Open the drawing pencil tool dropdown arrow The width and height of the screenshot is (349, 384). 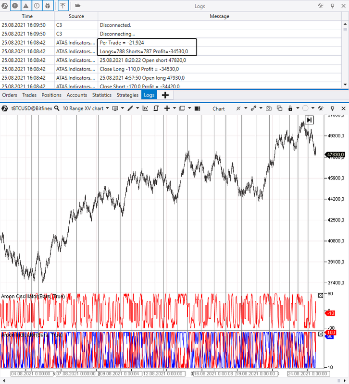(137, 108)
